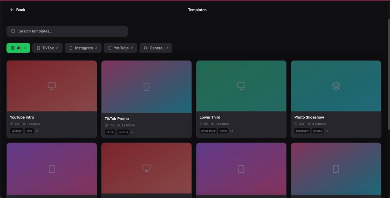Click +1 more tags on Photo Slideshow
Screen dimensions: 390x198
[x=326, y=131]
